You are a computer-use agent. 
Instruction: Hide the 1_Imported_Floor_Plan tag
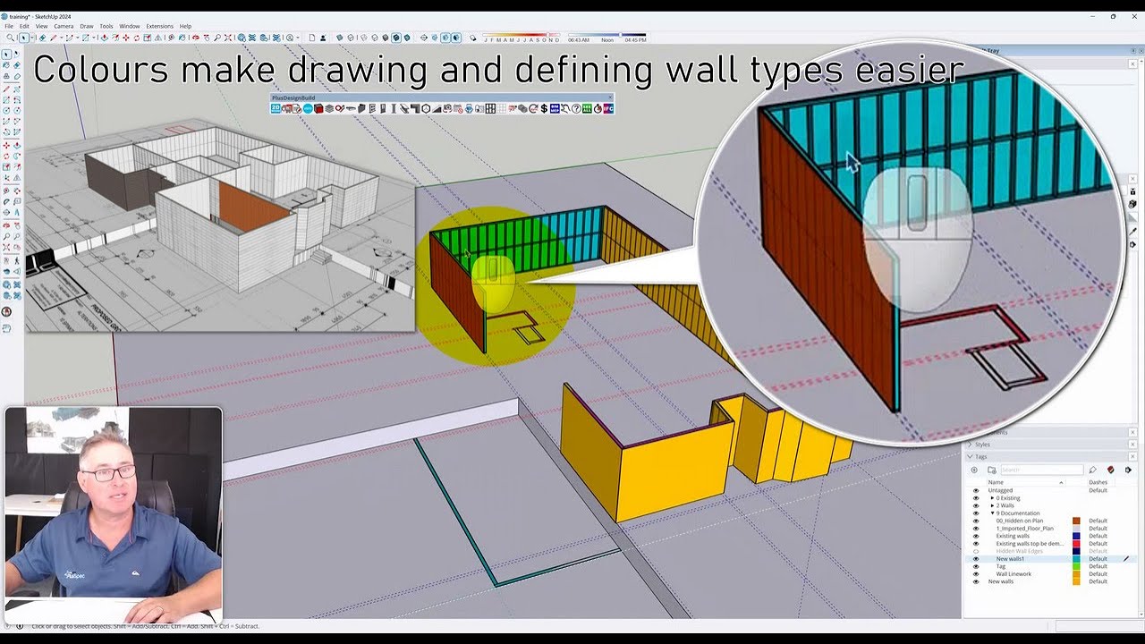point(976,529)
